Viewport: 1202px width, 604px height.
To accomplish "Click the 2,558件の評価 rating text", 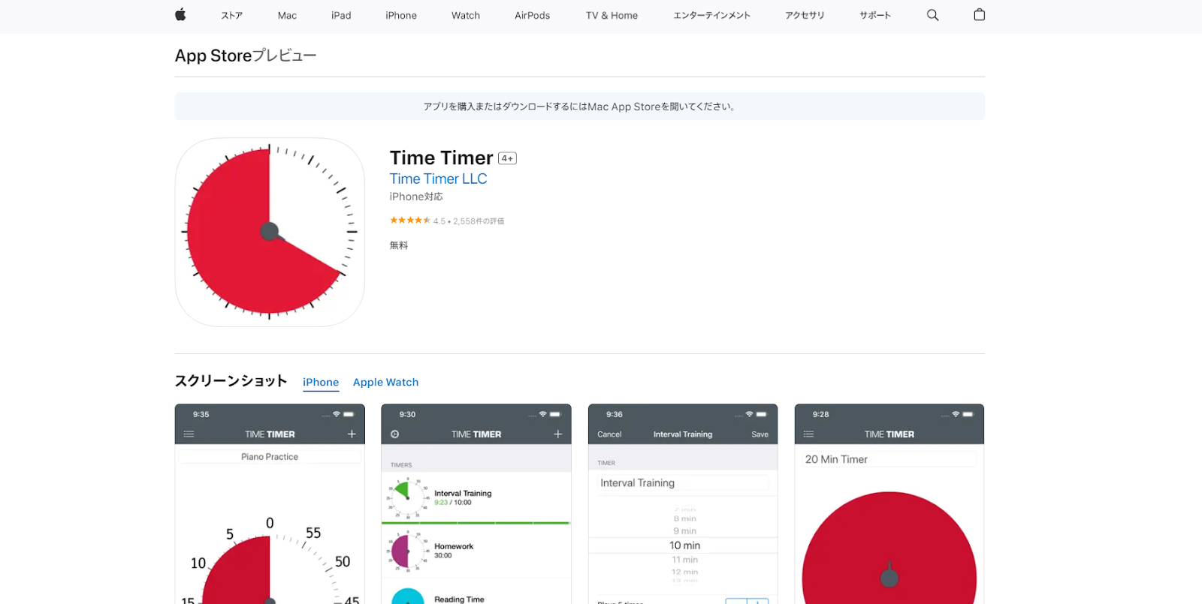I will [x=479, y=221].
